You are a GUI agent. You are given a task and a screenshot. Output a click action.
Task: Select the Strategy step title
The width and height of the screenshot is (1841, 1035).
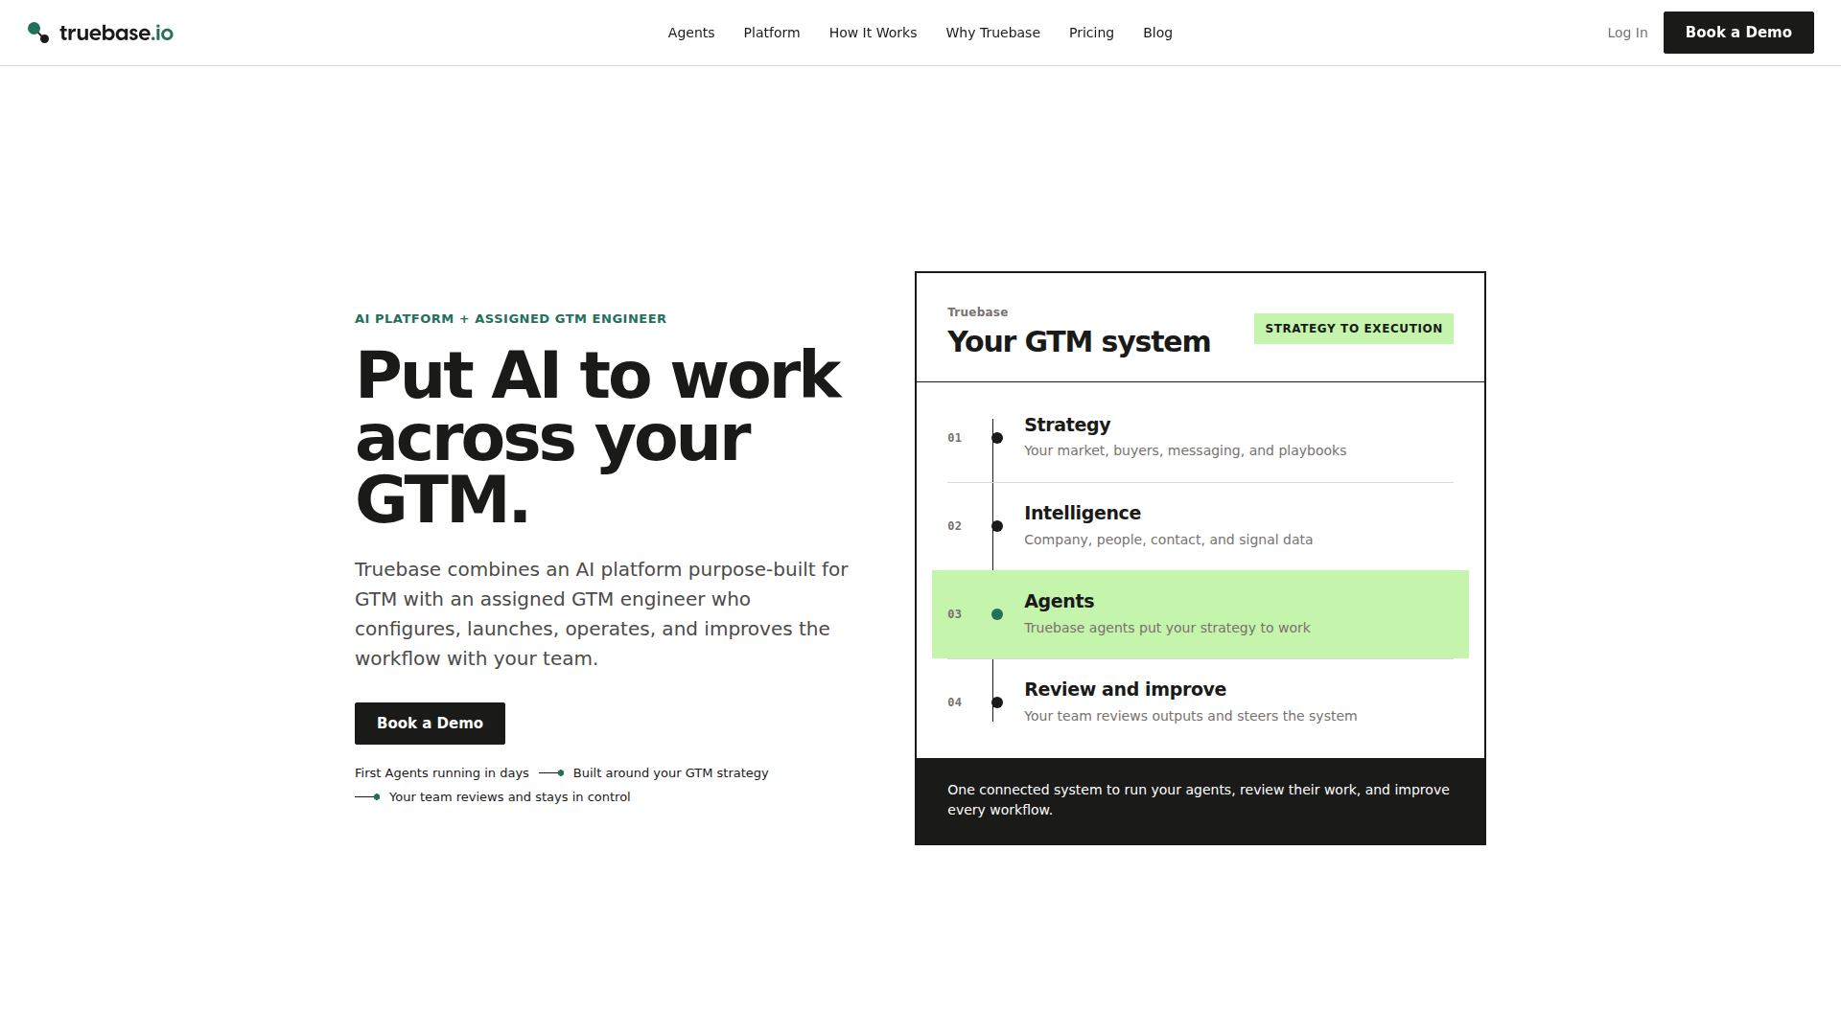pos(1067,425)
